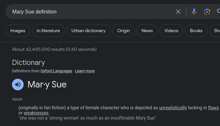220x126 pixels.
Task: Open the 'weaknesses' linked word
Action: pyautogui.click(x=36, y=113)
